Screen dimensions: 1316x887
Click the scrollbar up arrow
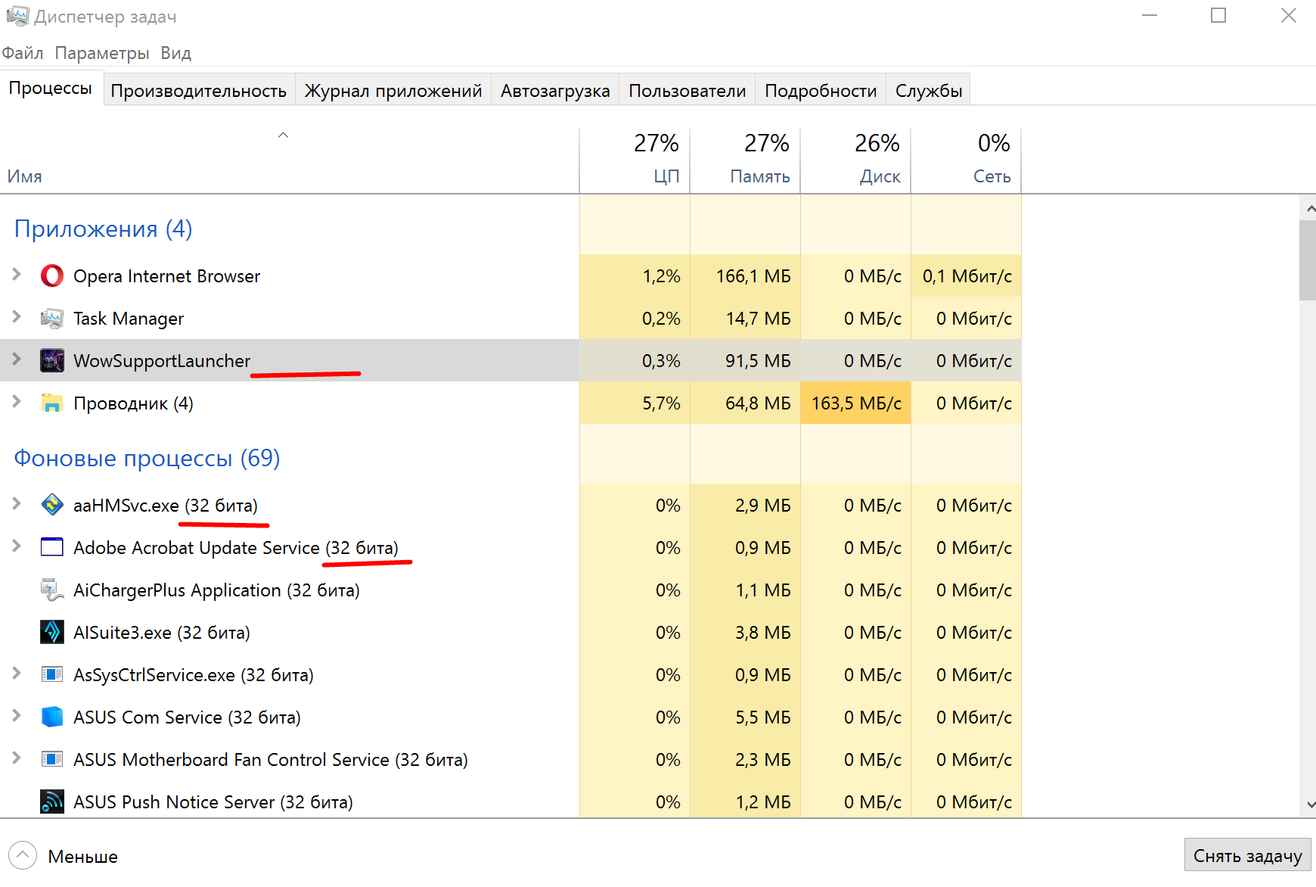(x=1308, y=208)
